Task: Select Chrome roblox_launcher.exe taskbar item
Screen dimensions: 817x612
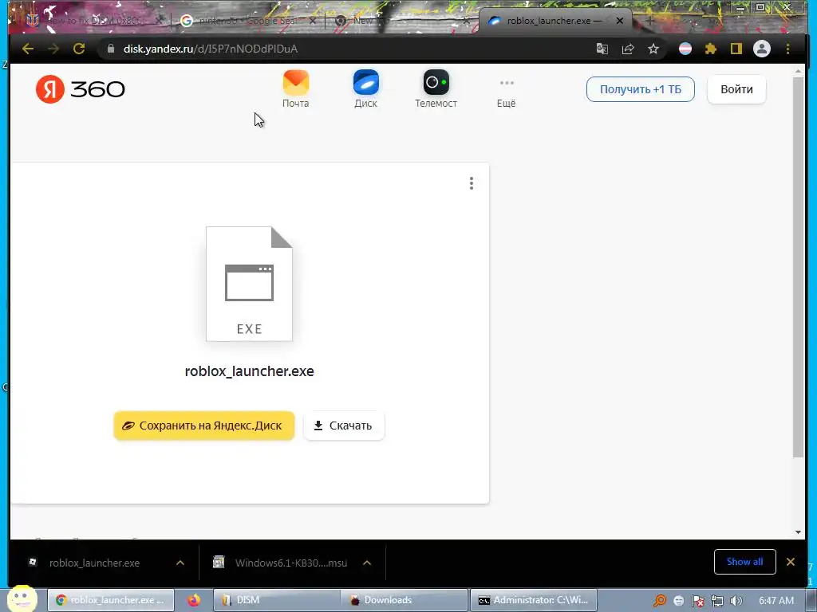Action: tap(110, 600)
